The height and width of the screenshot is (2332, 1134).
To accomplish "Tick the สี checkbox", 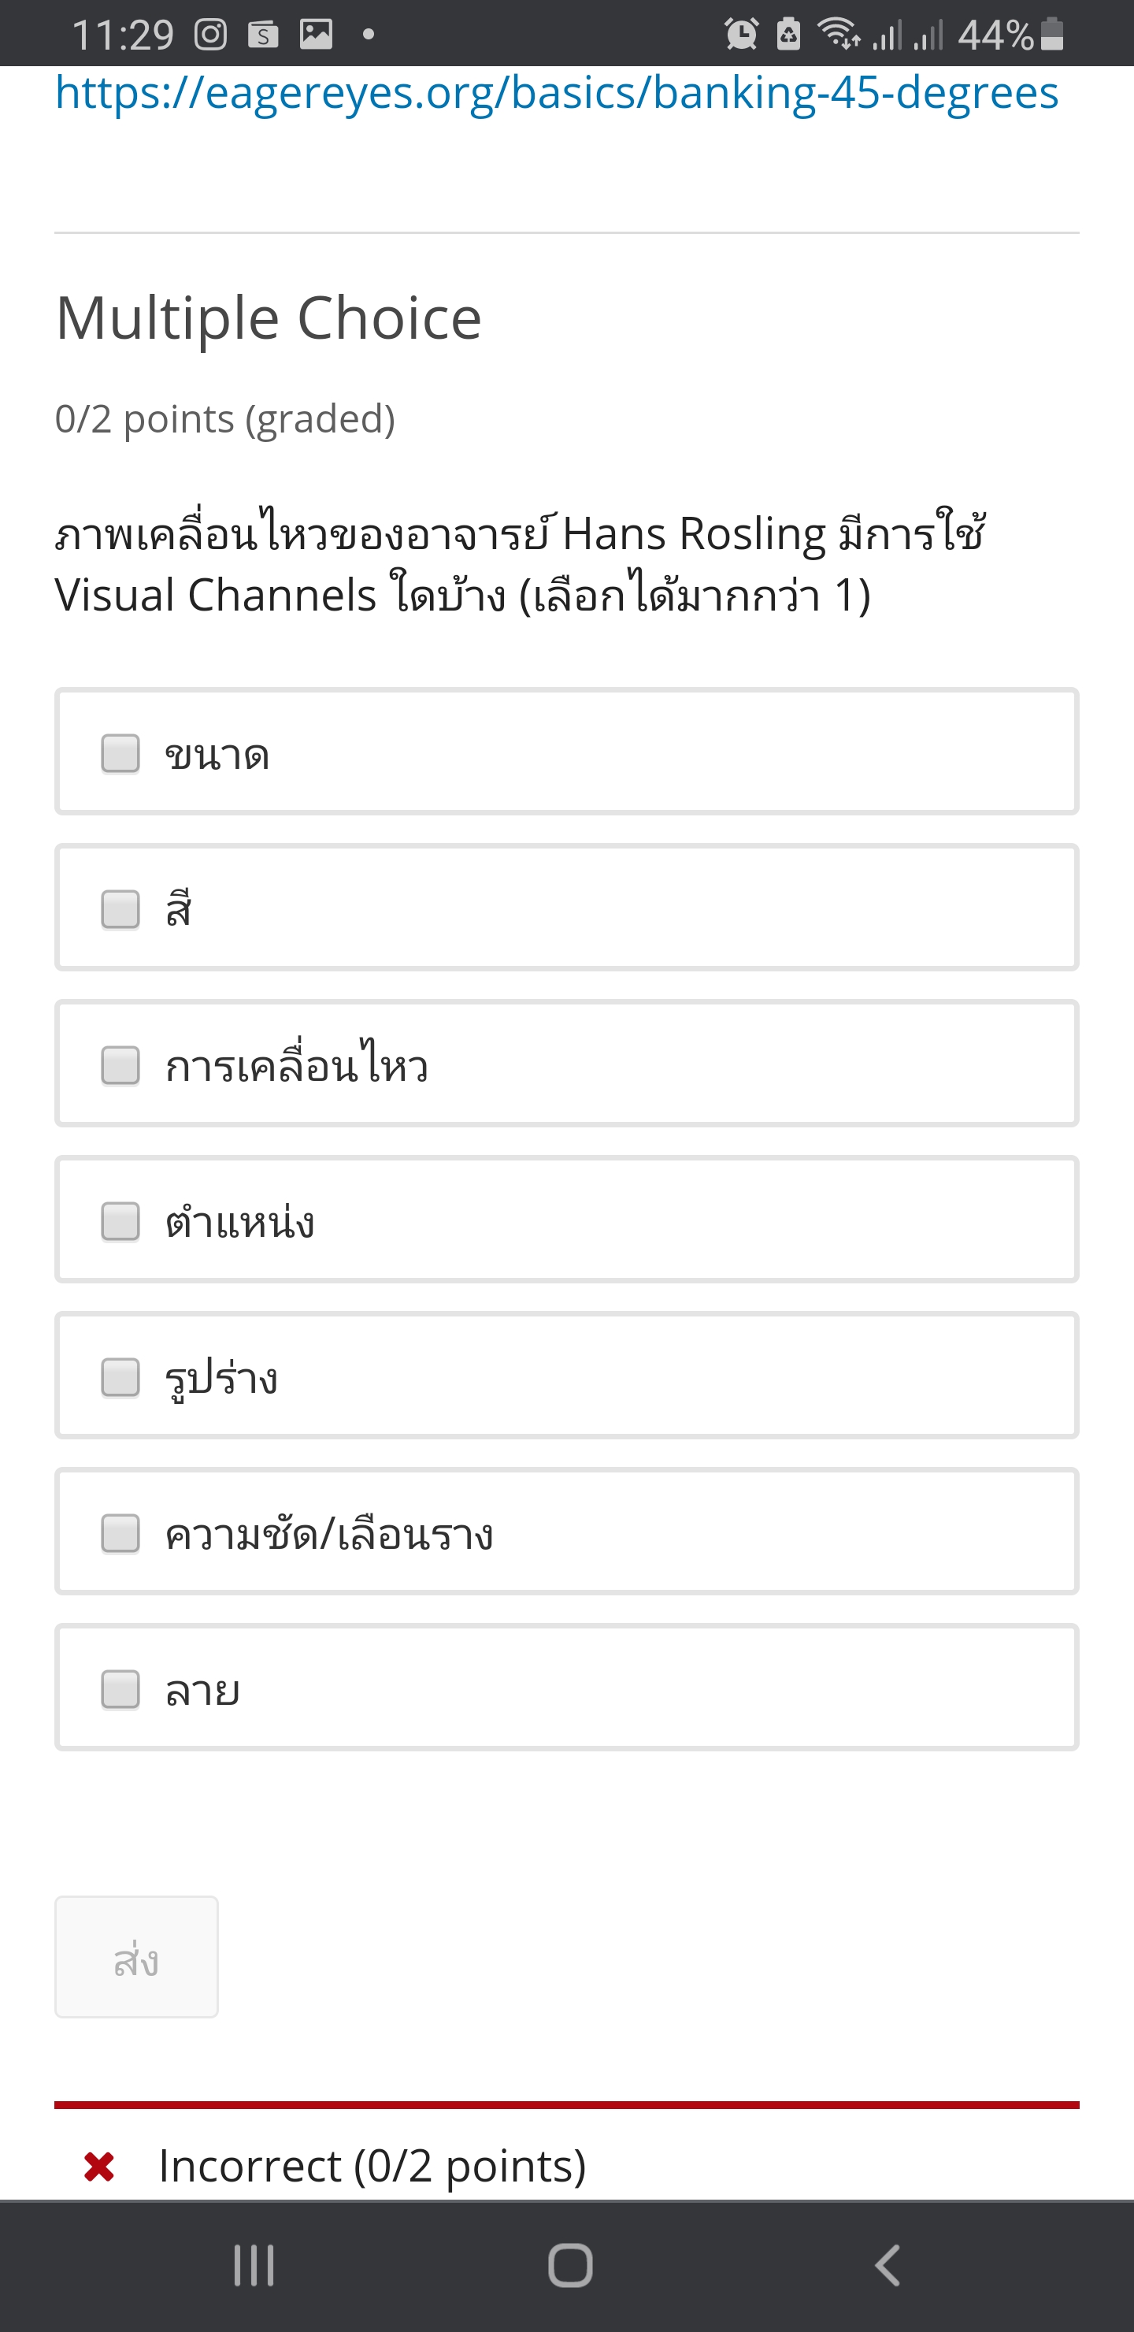I will click(120, 909).
